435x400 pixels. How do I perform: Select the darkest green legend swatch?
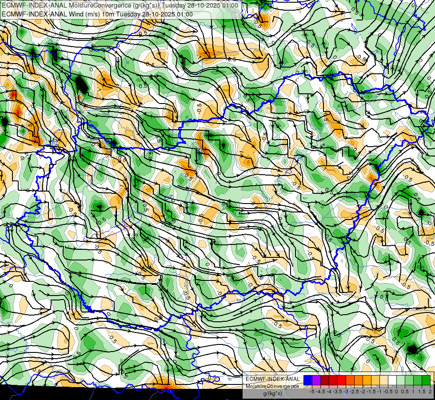[426, 380]
